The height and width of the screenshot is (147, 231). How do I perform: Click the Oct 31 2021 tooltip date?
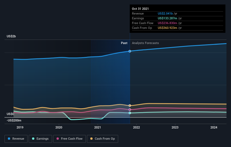[140, 9]
